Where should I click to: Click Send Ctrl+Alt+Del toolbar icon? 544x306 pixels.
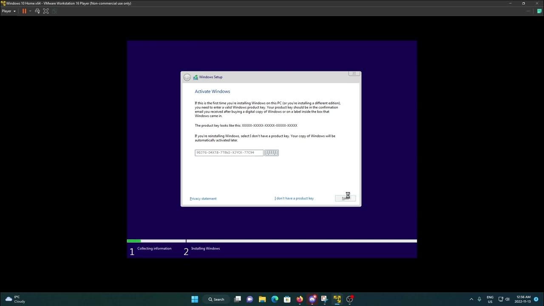(x=37, y=11)
